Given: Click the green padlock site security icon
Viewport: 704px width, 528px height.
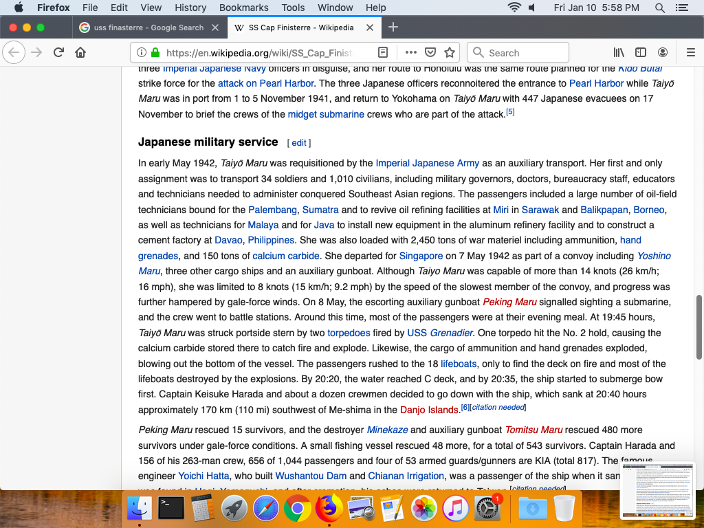Looking at the screenshot, I should point(155,53).
